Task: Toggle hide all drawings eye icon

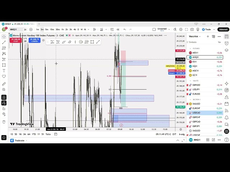Action: [x=4, y=114]
